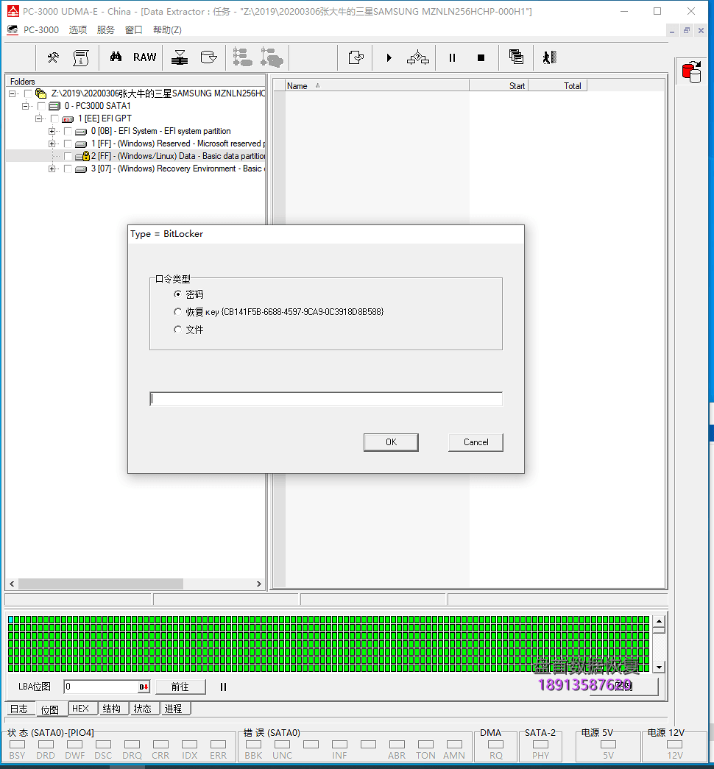Sort file list by Start column
Image resolution: width=714 pixels, height=769 pixels.
498,86
